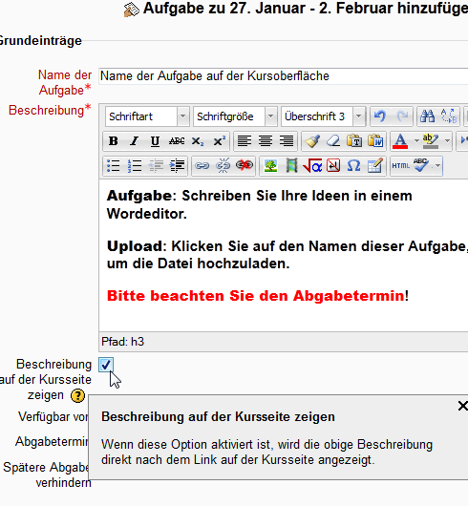Insert Moodle media filmstrip icon
Screen dimensions: 468x506
coord(291,166)
